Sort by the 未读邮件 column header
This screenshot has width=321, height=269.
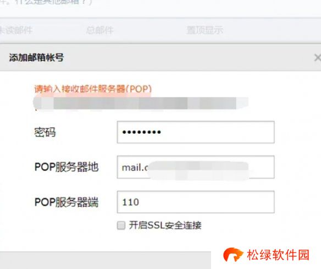pyautogui.click(x=16, y=30)
